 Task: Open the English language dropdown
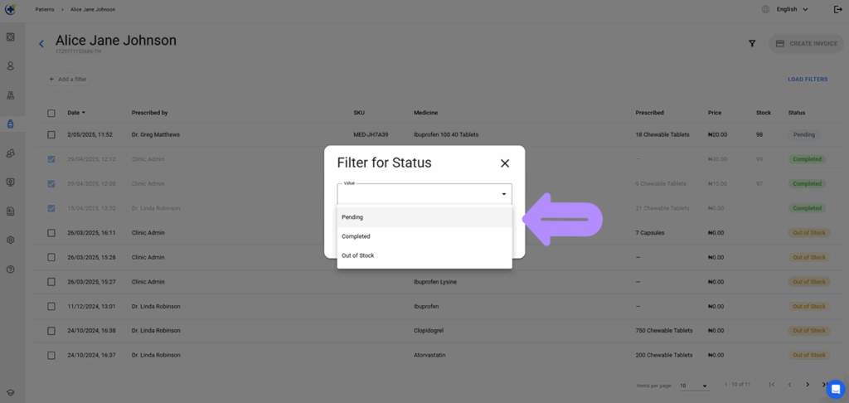point(792,9)
